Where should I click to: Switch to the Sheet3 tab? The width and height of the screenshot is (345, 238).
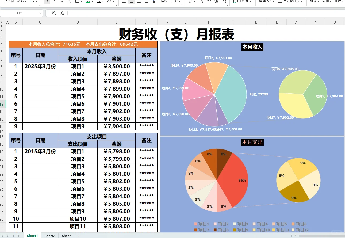67,236
